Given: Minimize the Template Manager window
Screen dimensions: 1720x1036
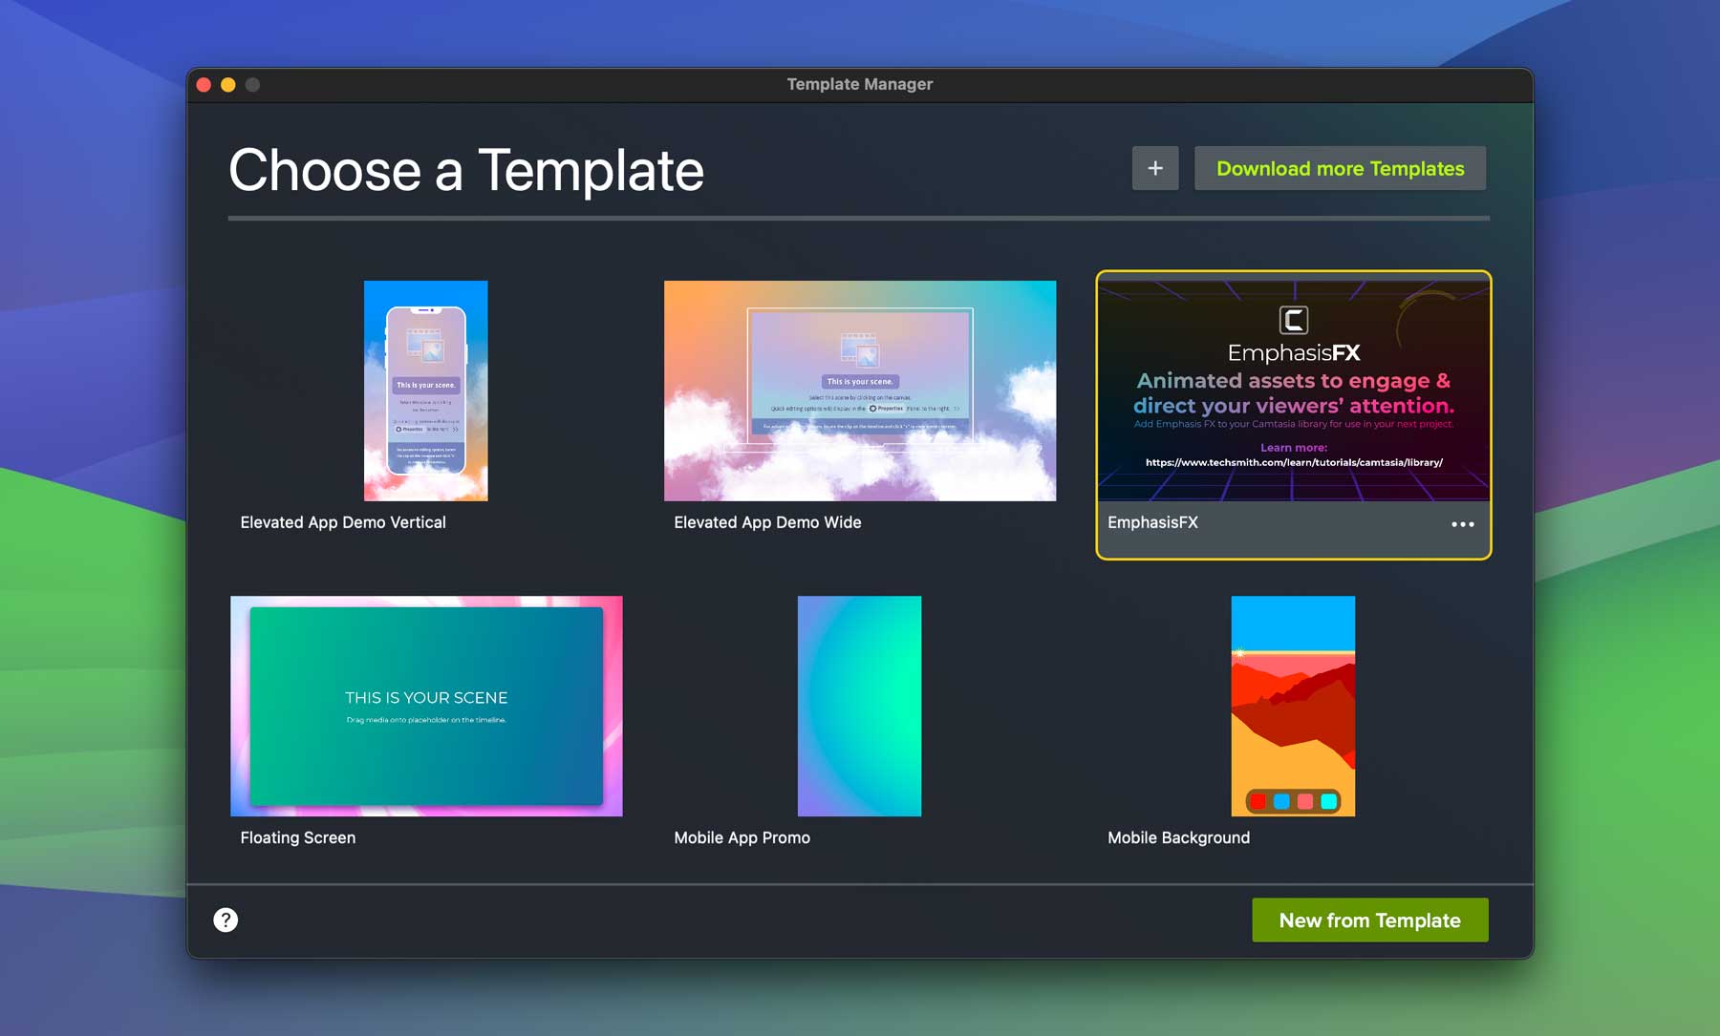Looking at the screenshot, I should [227, 84].
